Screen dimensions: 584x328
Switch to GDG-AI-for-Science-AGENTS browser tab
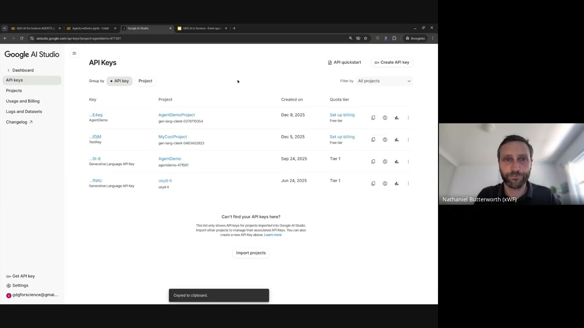[36, 28]
